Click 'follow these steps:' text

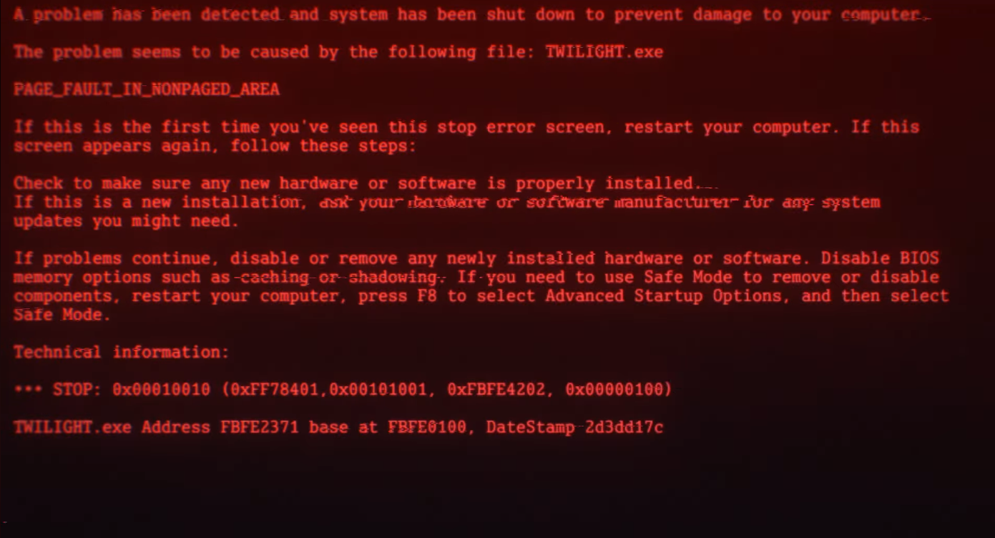[x=323, y=146]
